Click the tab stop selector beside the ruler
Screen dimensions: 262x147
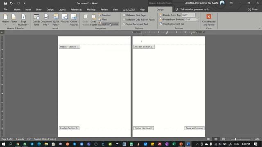(x=2, y=32)
